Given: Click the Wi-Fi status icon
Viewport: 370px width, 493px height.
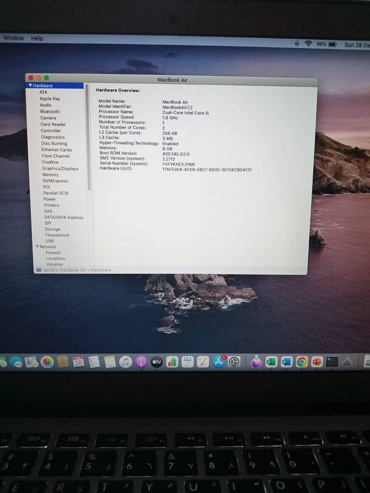Looking at the screenshot, I should click(308, 43).
